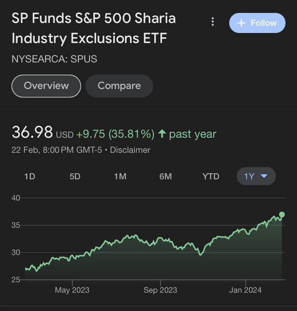Open the Compare tab
This screenshot has height=311, width=297.
(119, 86)
